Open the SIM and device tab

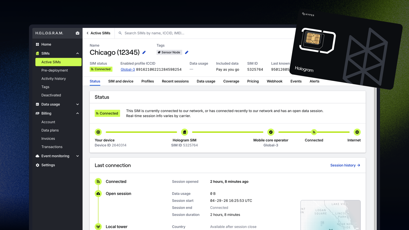pyautogui.click(x=121, y=81)
